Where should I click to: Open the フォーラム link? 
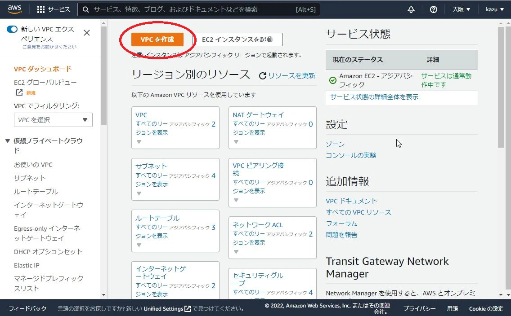pyautogui.click(x=341, y=224)
